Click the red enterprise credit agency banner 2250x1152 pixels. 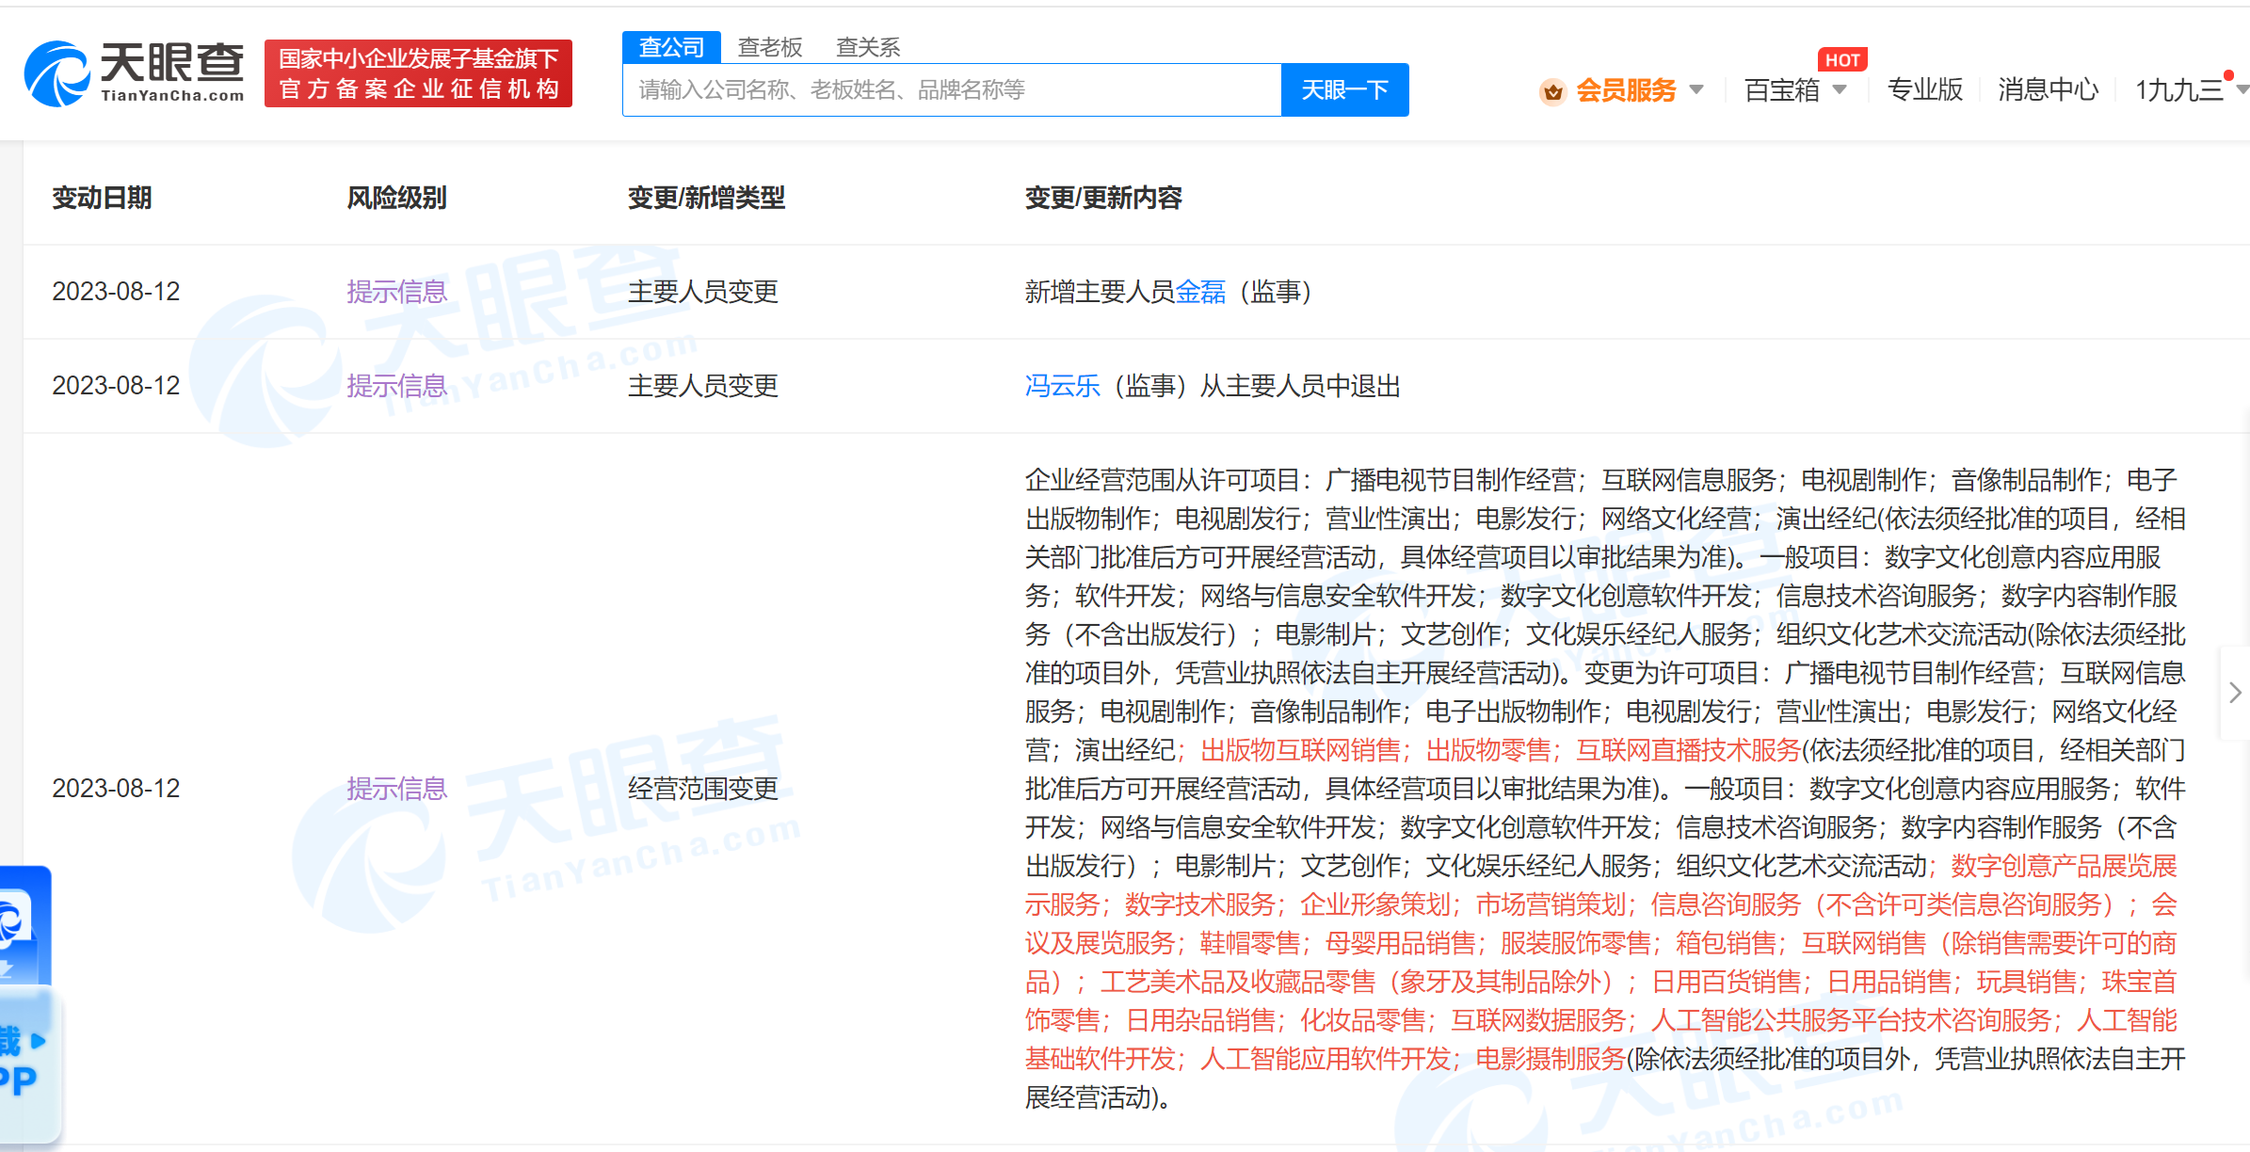[418, 72]
